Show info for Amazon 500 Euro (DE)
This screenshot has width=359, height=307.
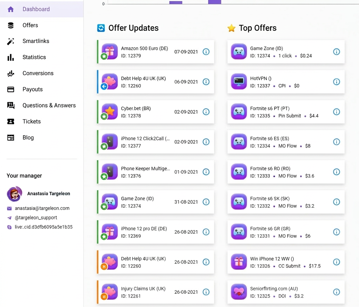tap(206, 52)
